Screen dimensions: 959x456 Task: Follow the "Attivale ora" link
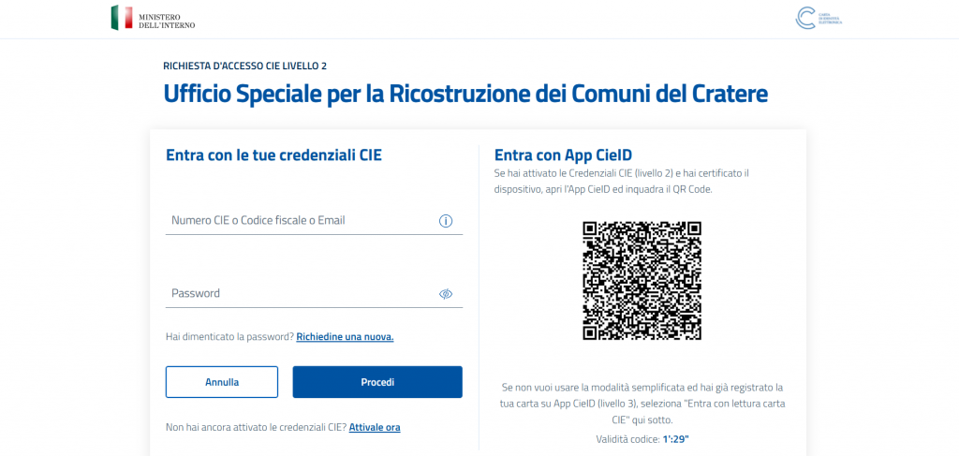pos(375,427)
